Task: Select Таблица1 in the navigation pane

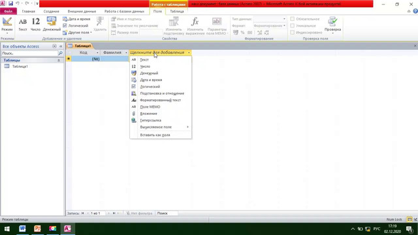Action: point(20,67)
